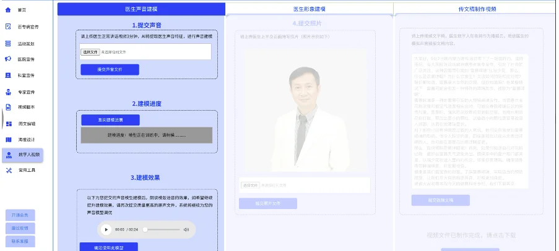This screenshot has height=251, width=559.
Task: Switch to 医生形象建模 tab
Action: [310, 9]
